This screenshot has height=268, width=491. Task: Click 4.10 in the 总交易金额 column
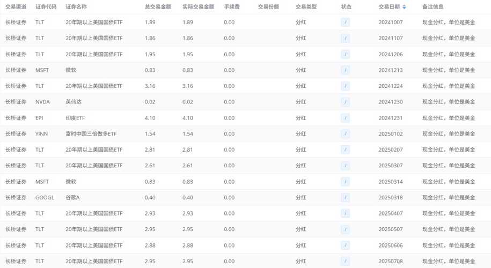coord(150,118)
